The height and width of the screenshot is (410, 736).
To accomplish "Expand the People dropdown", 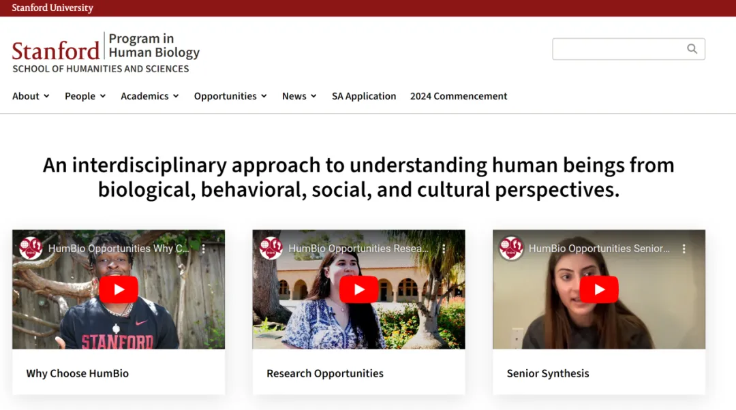I will click(85, 96).
